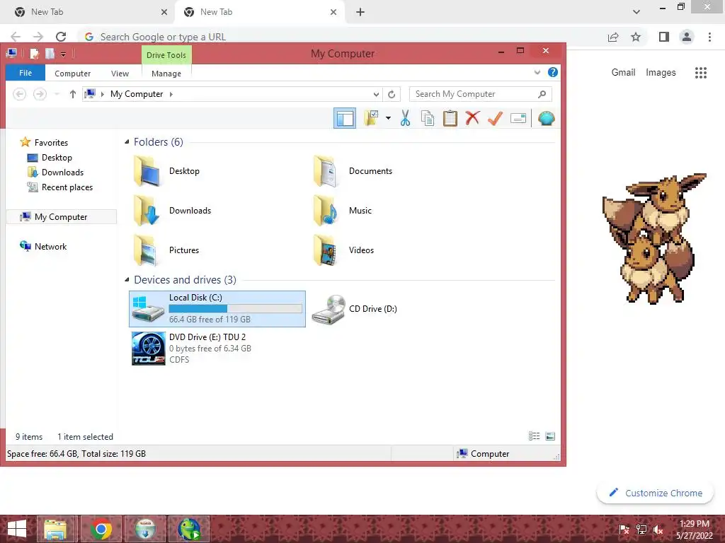Switch to large icons view

pos(550,436)
